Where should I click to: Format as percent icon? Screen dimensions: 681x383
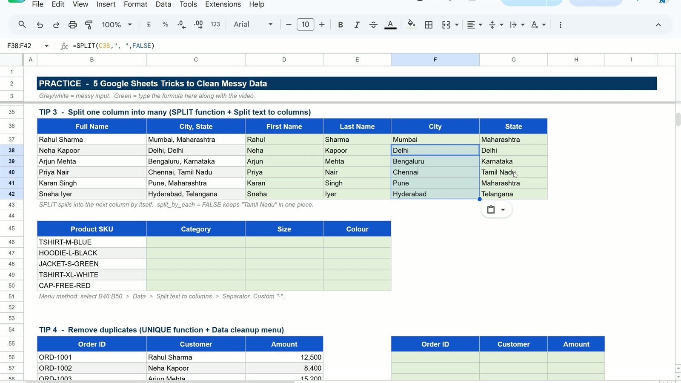click(165, 25)
